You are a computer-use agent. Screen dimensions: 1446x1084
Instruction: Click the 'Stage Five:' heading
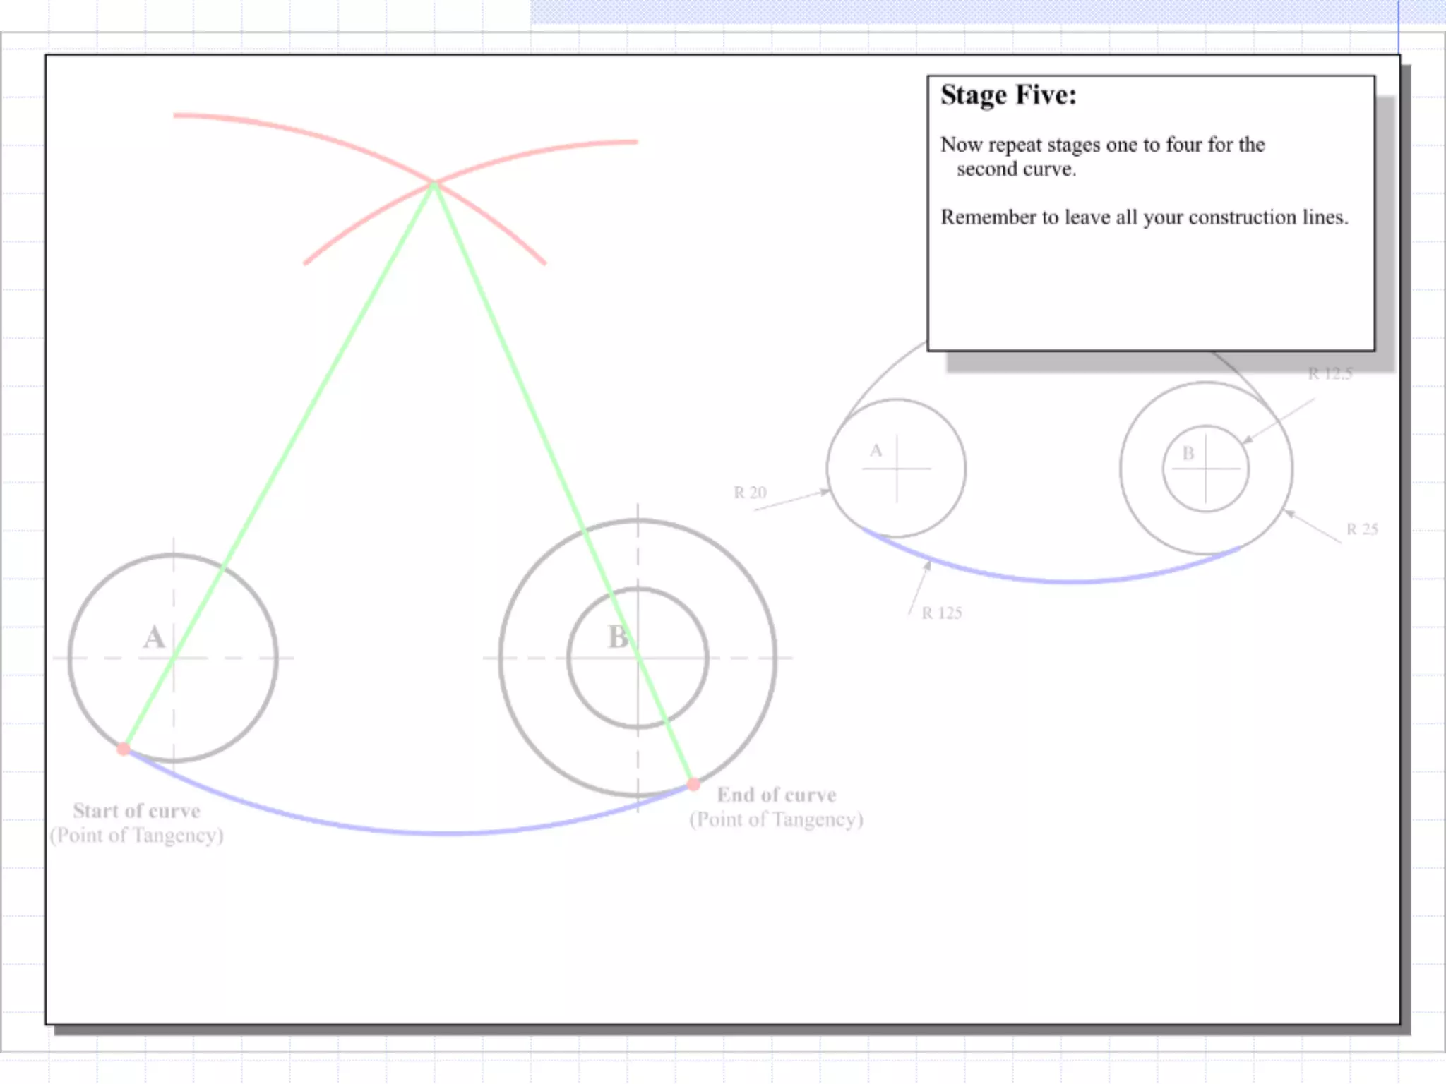[x=1008, y=95]
